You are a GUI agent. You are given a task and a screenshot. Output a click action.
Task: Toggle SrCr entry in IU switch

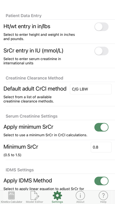(101, 51)
